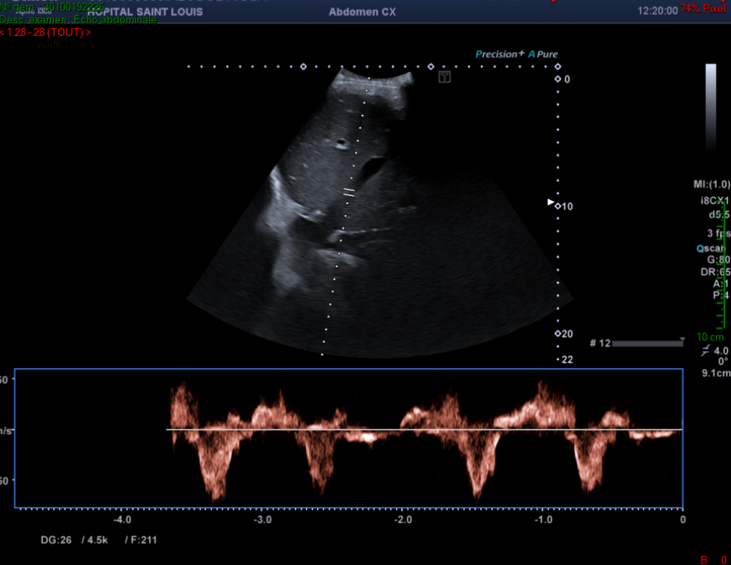731x565 pixels.
Task: Click the Precision+ label
Action: pyautogui.click(x=500, y=55)
